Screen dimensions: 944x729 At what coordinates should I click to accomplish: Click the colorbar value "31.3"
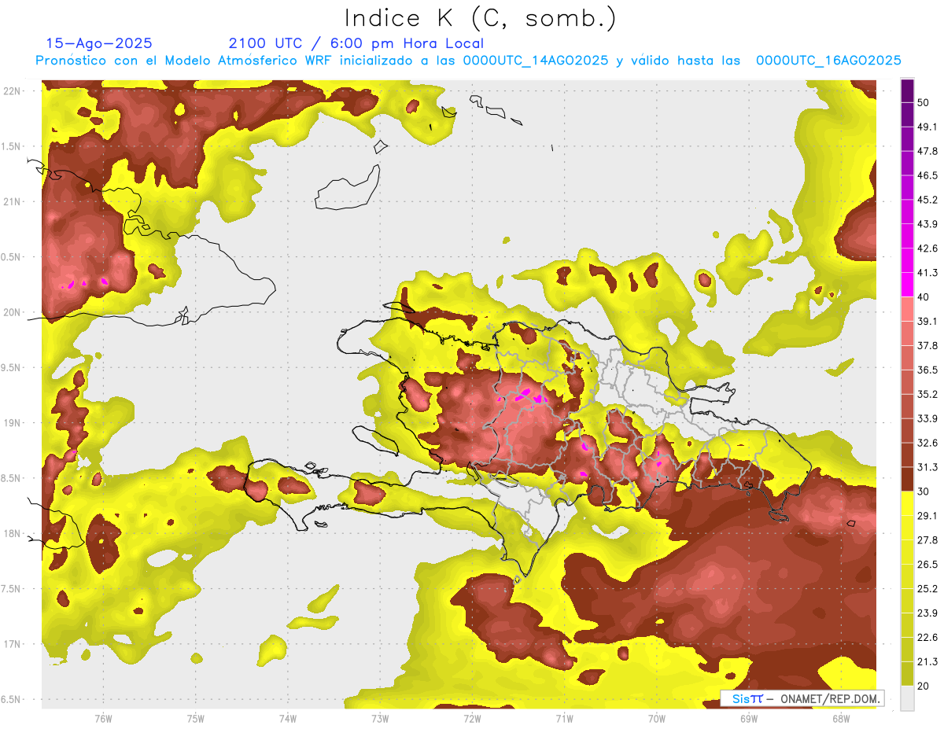point(927,467)
